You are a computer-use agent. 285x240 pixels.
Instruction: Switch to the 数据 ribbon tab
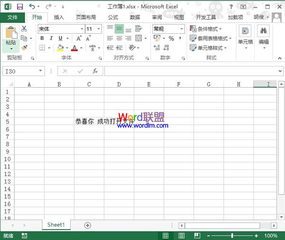pos(135,18)
